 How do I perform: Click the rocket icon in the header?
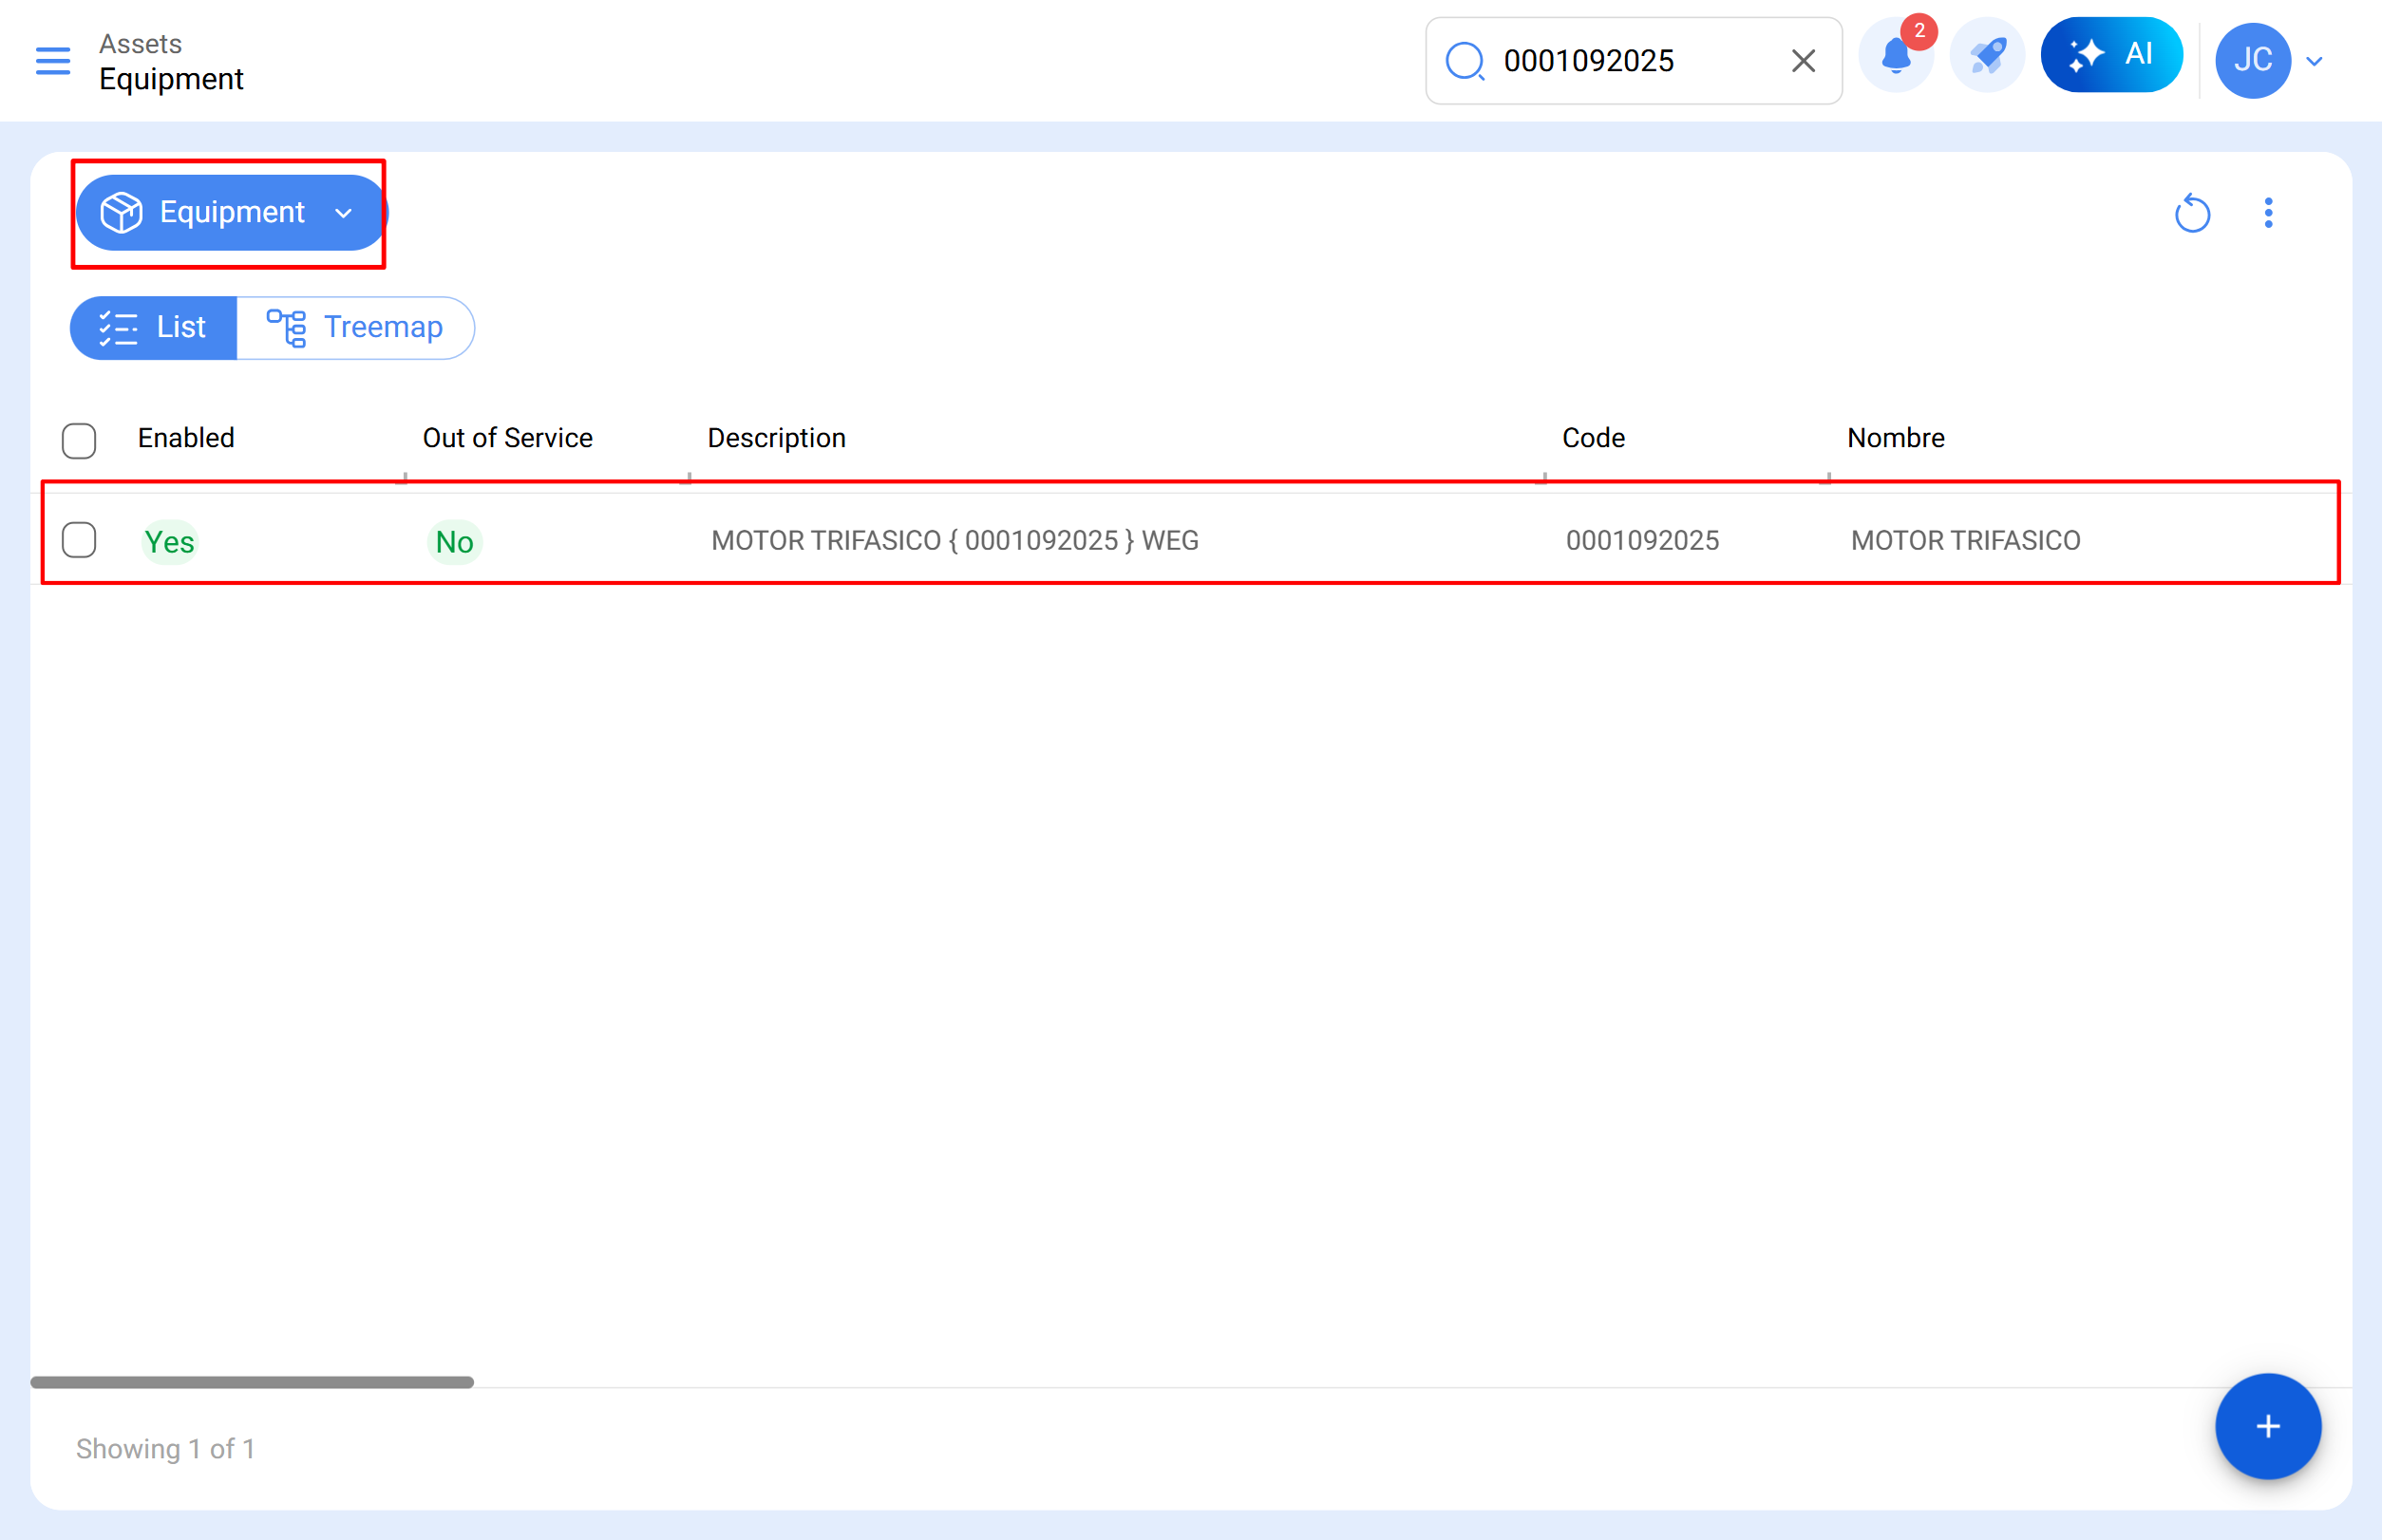pyautogui.click(x=1986, y=55)
